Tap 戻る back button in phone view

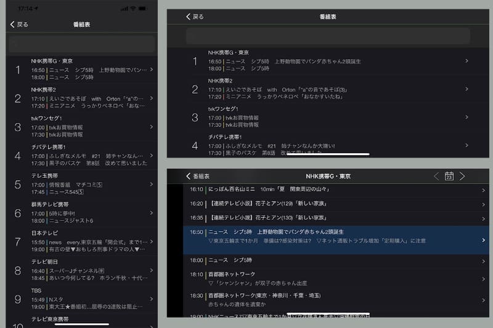19,25
